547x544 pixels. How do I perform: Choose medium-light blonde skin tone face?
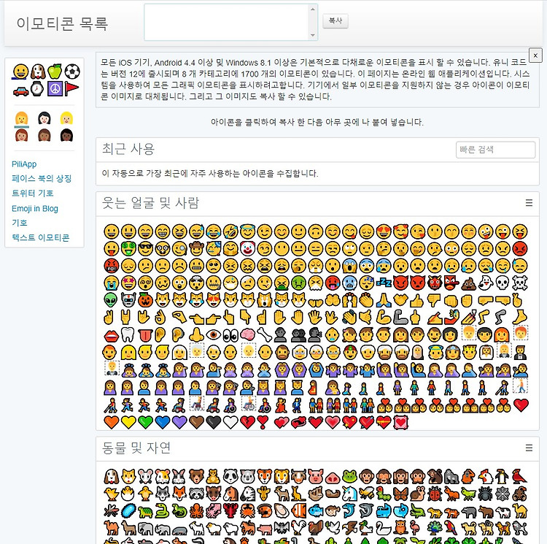click(66, 119)
